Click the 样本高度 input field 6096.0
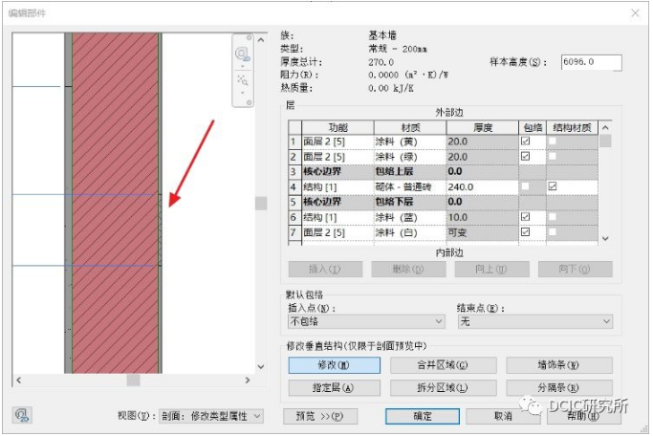This screenshot has width=653, height=436. click(x=592, y=62)
